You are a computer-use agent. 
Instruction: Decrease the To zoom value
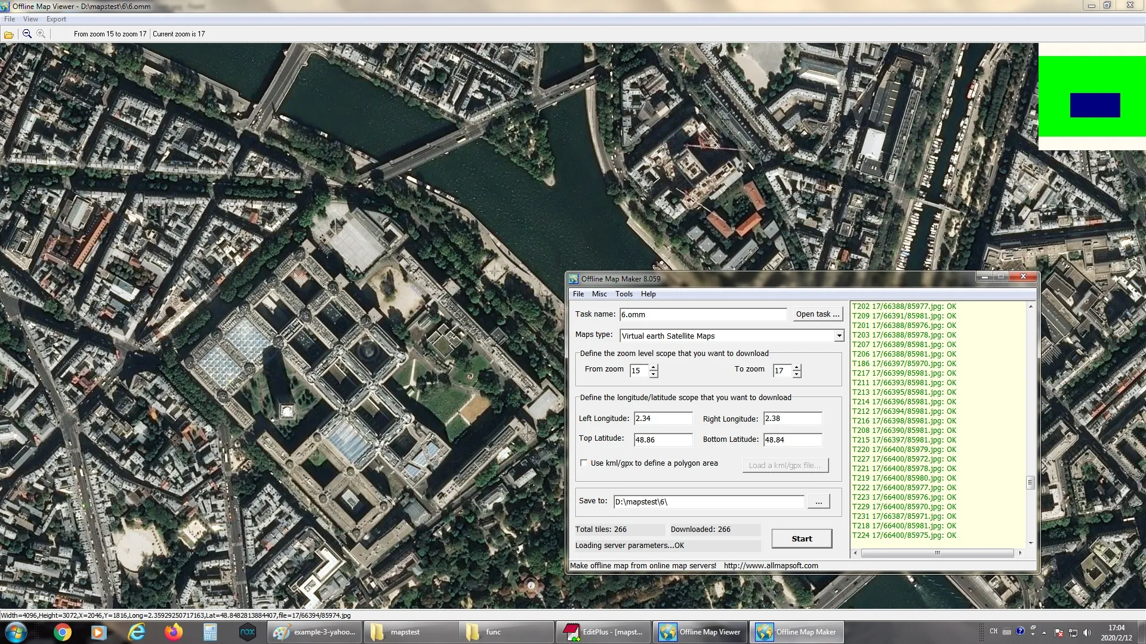coord(797,374)
